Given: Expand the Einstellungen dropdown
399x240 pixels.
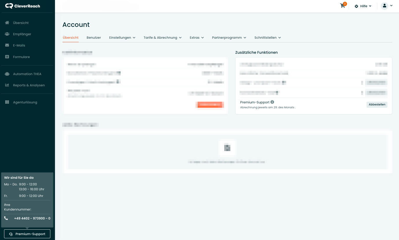Looking at the screenshot, I should pos(122,38).
